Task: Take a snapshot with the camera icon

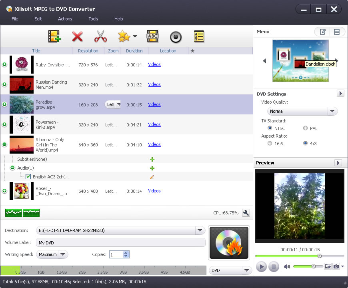Action: point(336,266)
